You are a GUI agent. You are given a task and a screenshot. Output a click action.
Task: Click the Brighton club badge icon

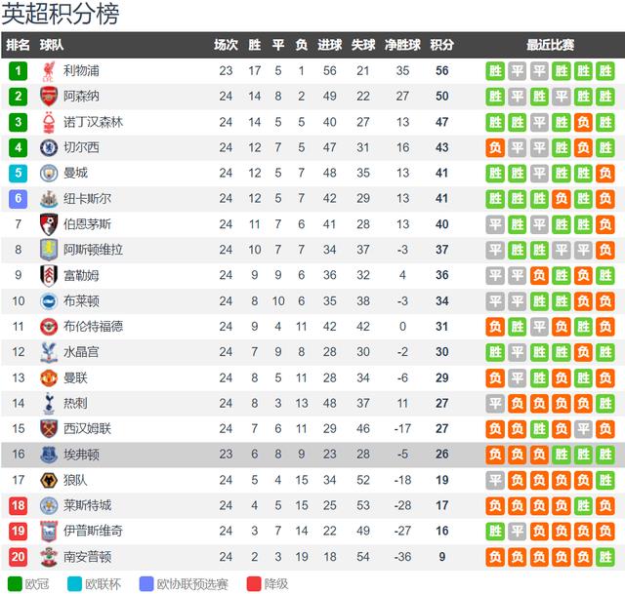click(x=49, y=301)
